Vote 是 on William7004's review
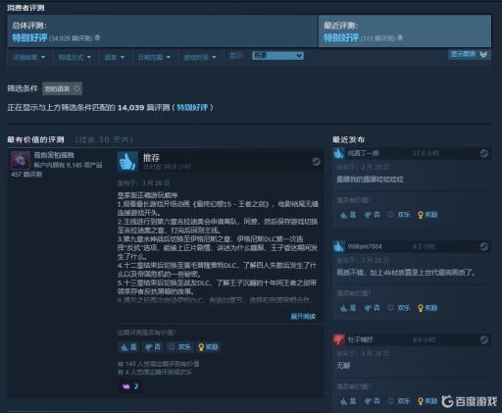 [348, 308]
